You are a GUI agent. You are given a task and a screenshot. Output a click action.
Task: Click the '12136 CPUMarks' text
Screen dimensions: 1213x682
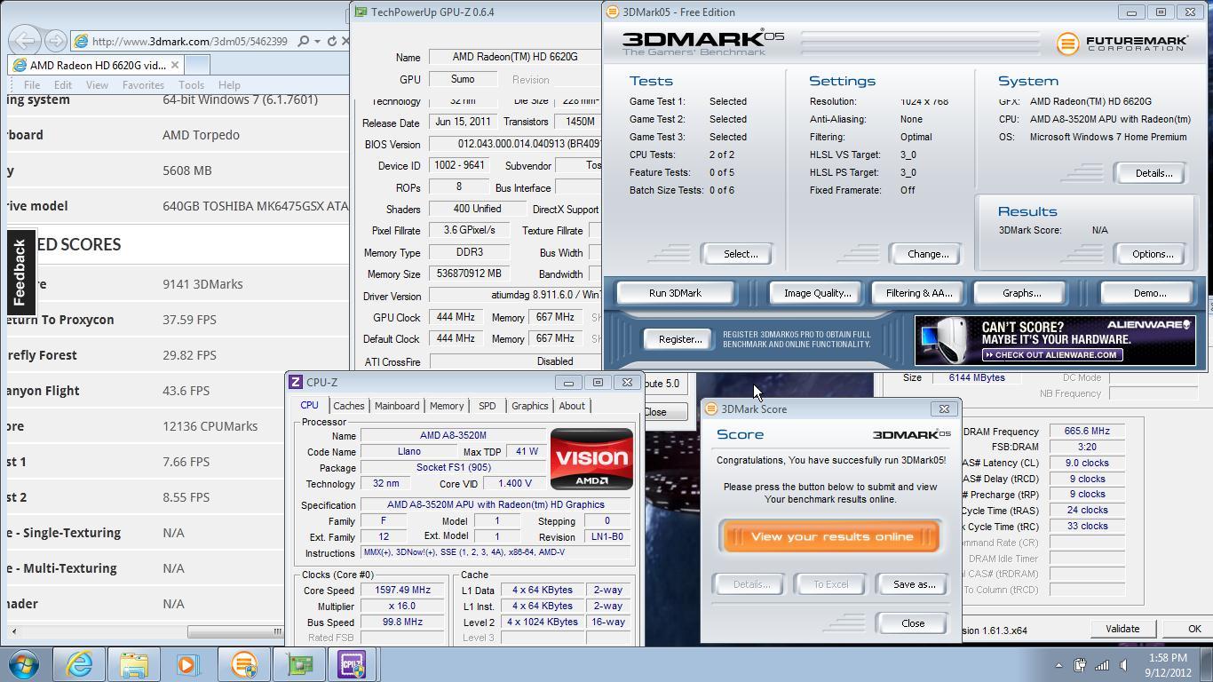[210, 426]
